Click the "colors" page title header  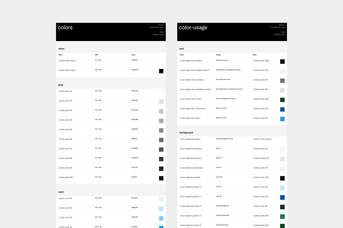(65, 28)
